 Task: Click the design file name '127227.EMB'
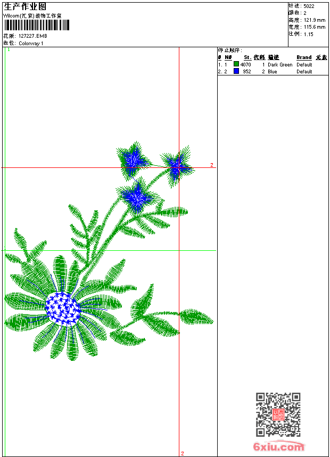[32, 36]
